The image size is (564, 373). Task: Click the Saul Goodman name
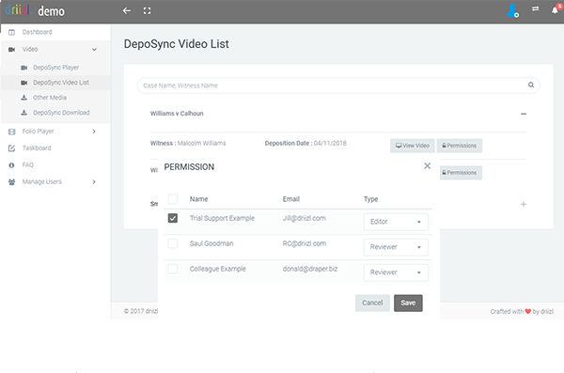(211, 243)
